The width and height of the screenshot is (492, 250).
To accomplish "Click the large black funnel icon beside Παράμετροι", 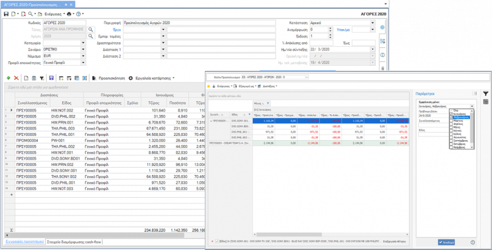I will click(485, 93).
